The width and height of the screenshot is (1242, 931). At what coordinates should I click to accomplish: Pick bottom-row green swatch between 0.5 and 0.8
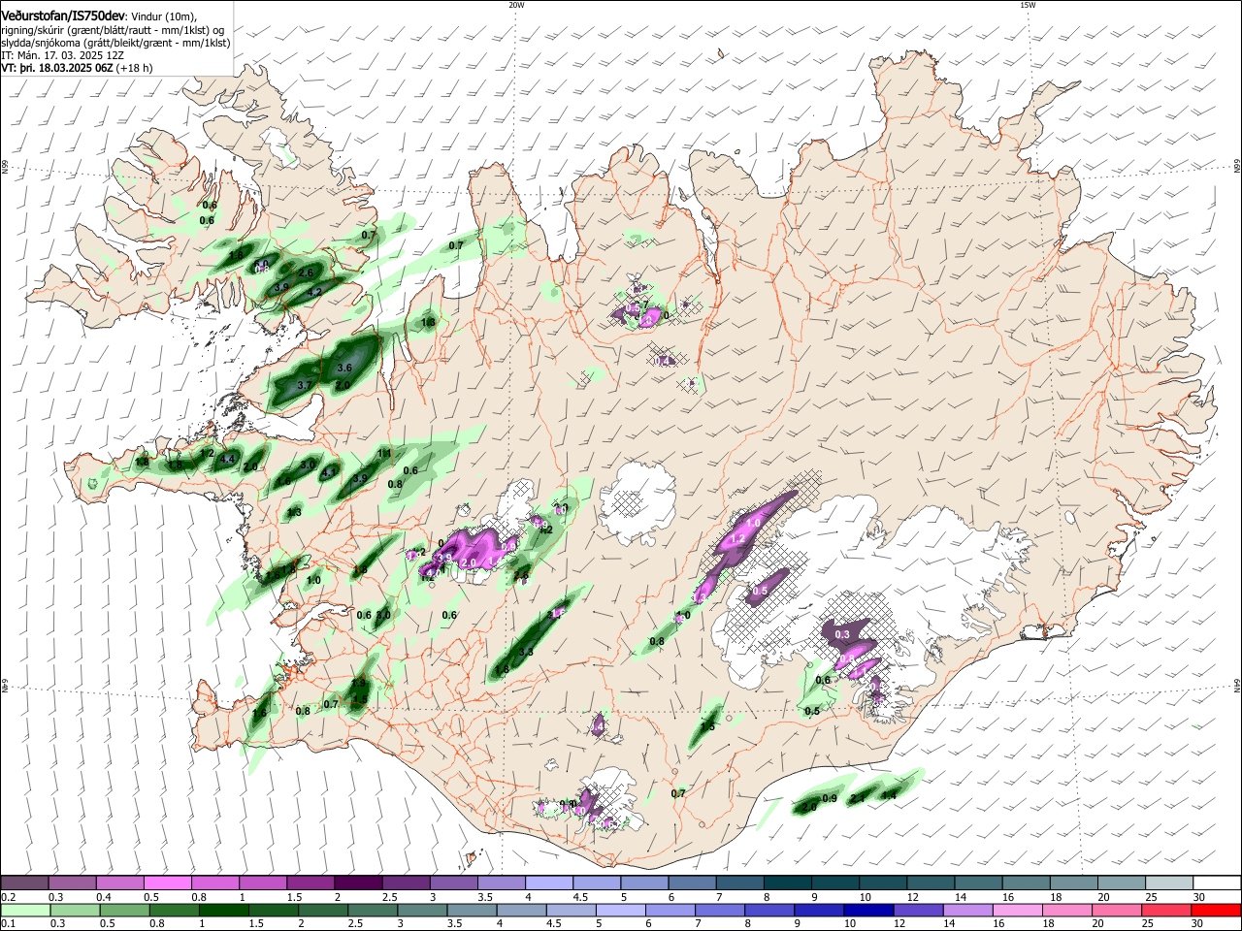pyautogui.click(x=124, y=910)
